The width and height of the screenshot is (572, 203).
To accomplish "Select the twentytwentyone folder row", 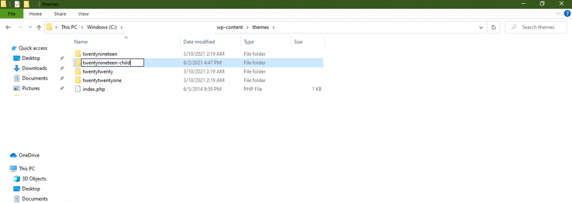I will [199, 80].
